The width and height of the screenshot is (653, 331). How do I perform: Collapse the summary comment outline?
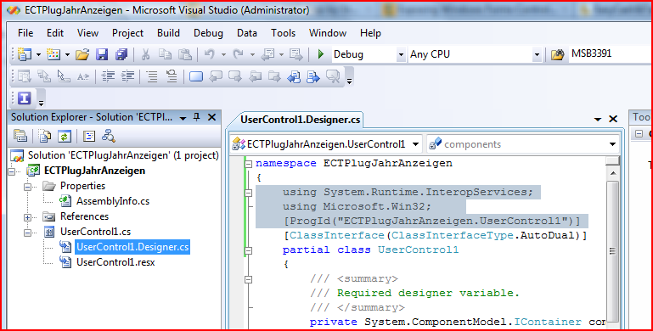pos(249,279)
